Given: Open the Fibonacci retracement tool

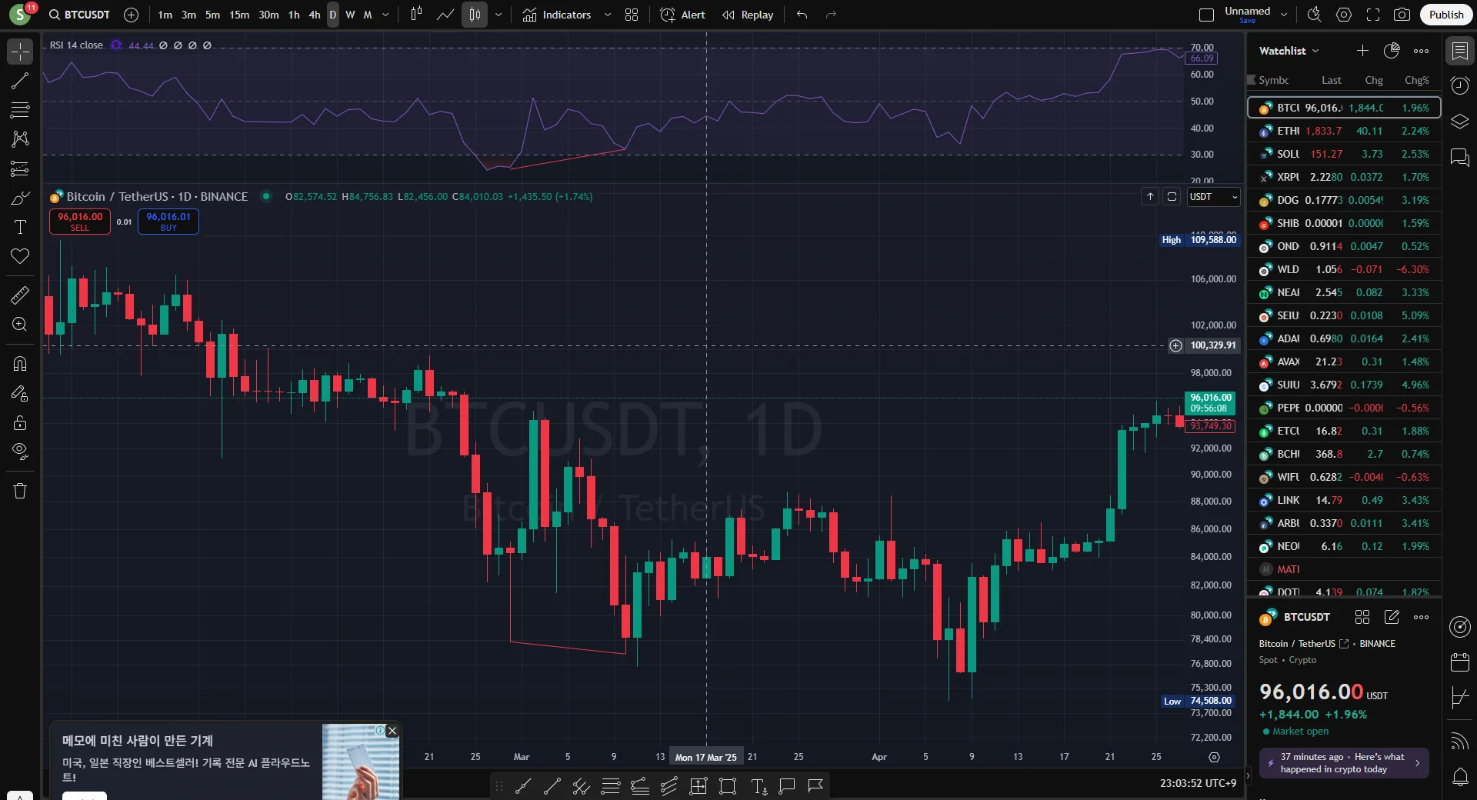Looking at the screenshot, I should (x=20, y=110).
